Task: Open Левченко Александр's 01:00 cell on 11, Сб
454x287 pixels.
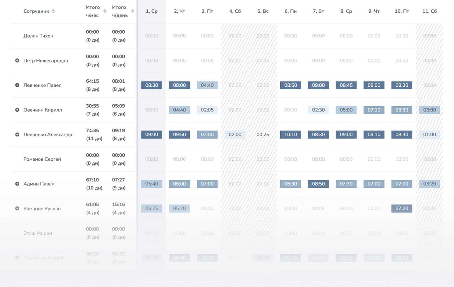Action: [429, 135]
